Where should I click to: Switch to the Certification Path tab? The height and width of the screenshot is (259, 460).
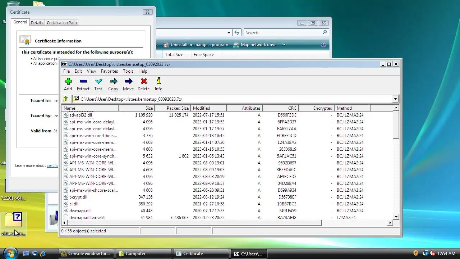tap(62, 22)
